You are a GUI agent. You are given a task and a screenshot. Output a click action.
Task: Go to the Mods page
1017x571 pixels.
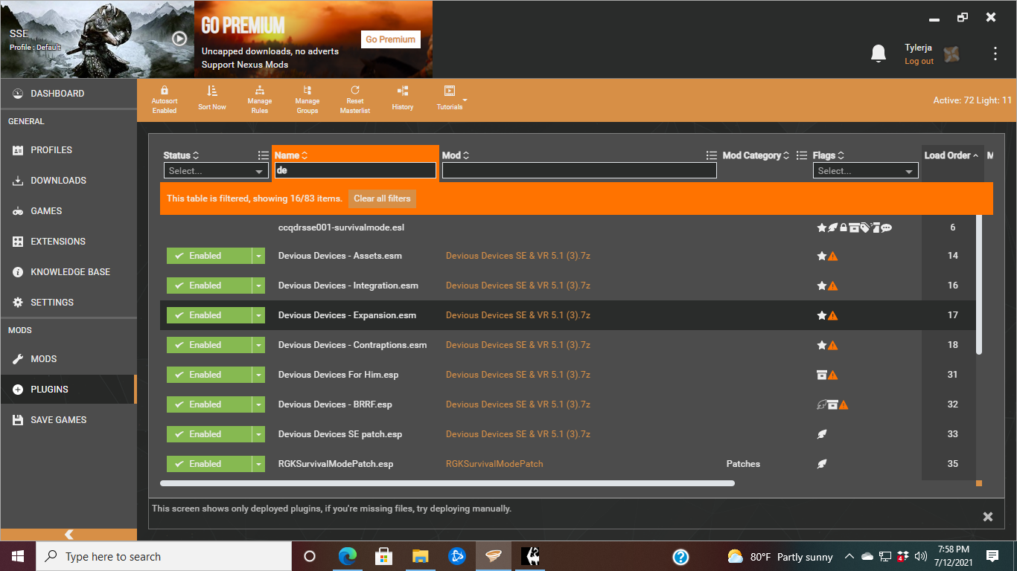point(68,359)
